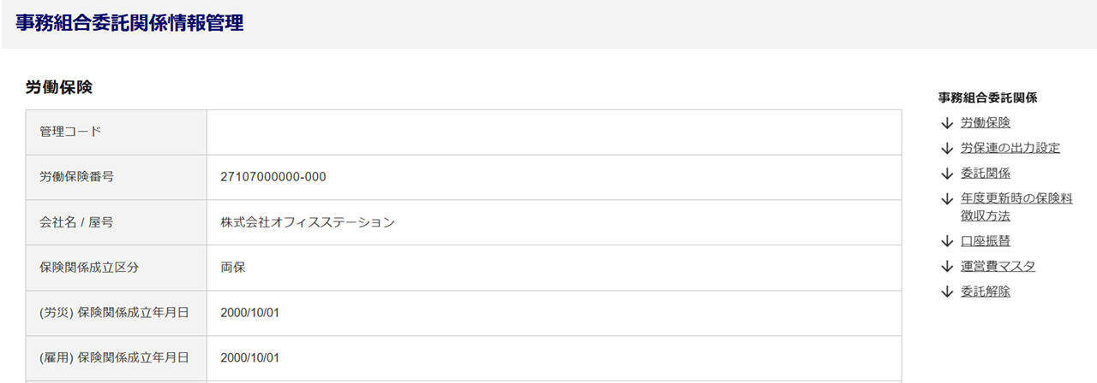Click the down arrow icon beside 労保連の出力設定
The height and width of the screenshot is (383, 1097).
947,149
